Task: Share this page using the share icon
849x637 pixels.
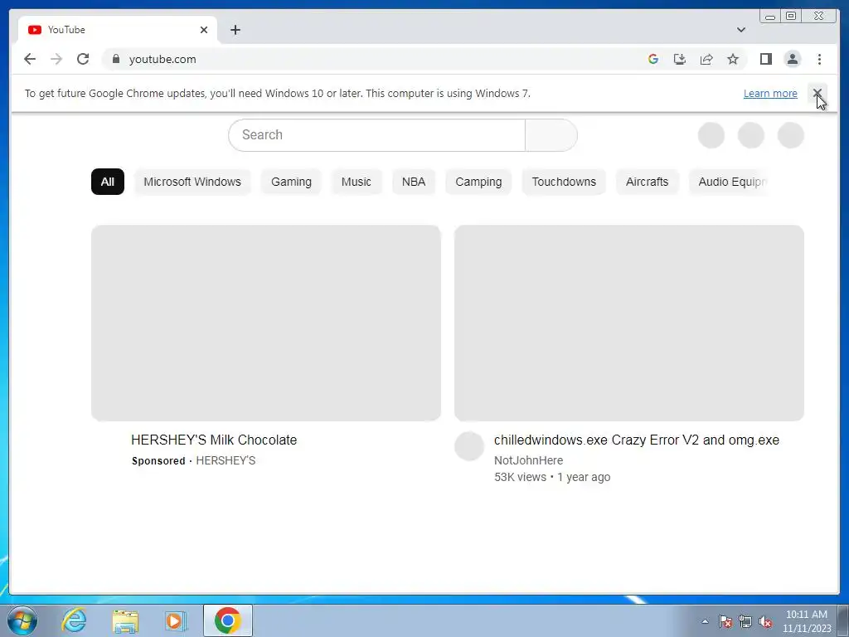Action: click(706, 59)
